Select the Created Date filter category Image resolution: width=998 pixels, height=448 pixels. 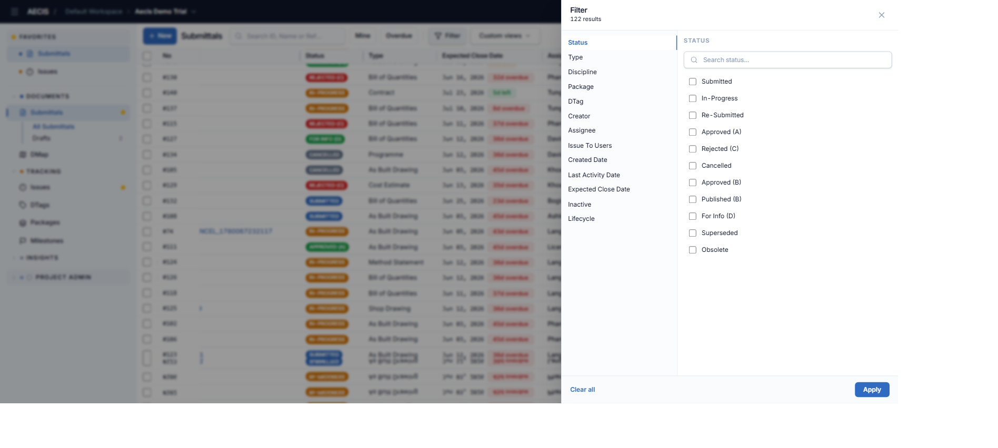click(x=619, y=160)
